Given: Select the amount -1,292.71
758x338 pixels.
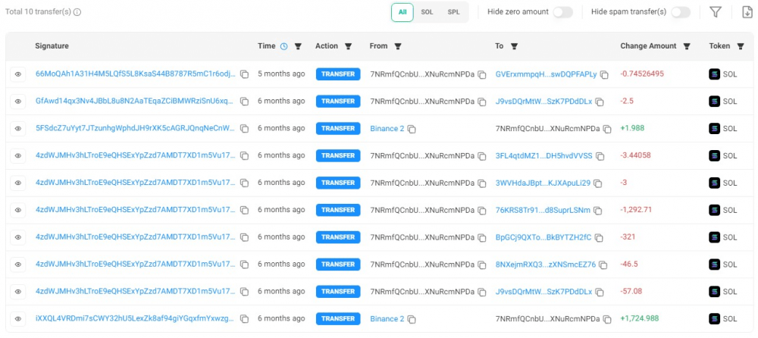Looking at the screenshot, I should [x=636, y=210].
